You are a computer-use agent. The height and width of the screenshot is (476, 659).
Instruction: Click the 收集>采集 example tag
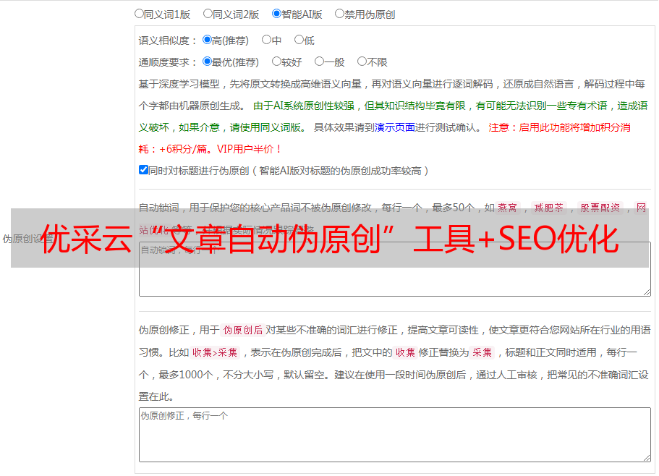(x=215, y=352)
